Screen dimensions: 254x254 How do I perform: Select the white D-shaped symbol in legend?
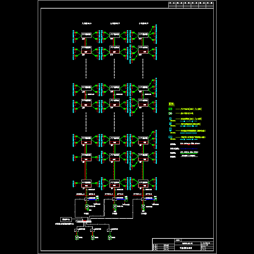pos(170,113)
